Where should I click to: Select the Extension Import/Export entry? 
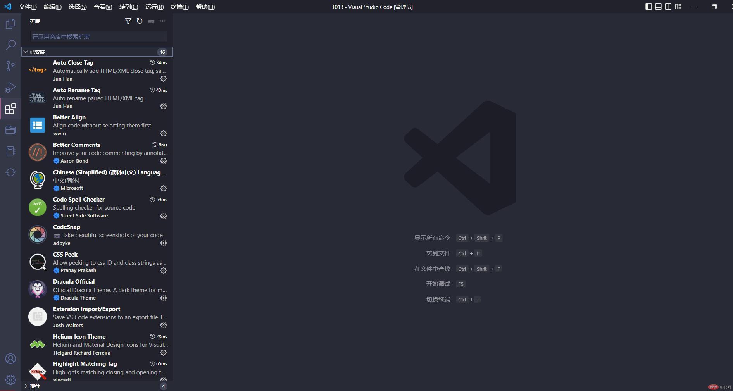97,317
